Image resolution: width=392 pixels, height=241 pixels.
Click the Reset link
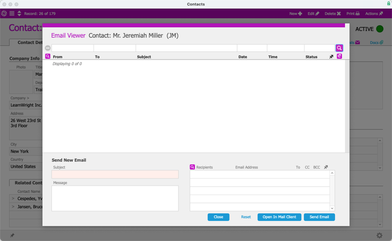pyautogui.click(x=246, y=217)
